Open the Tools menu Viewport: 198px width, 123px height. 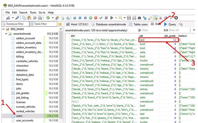coord(33,13)
